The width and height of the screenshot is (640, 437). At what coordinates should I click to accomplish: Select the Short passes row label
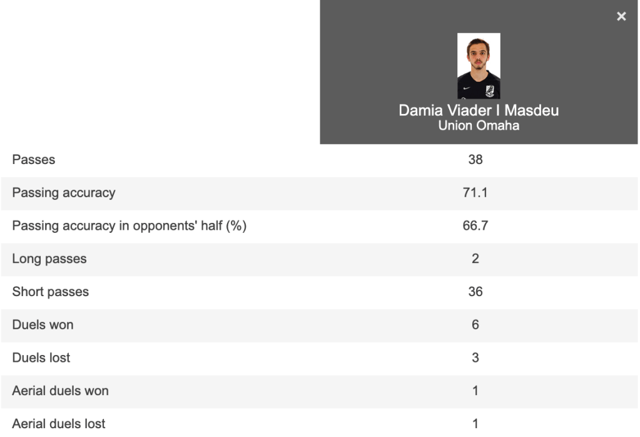(51, 292)
